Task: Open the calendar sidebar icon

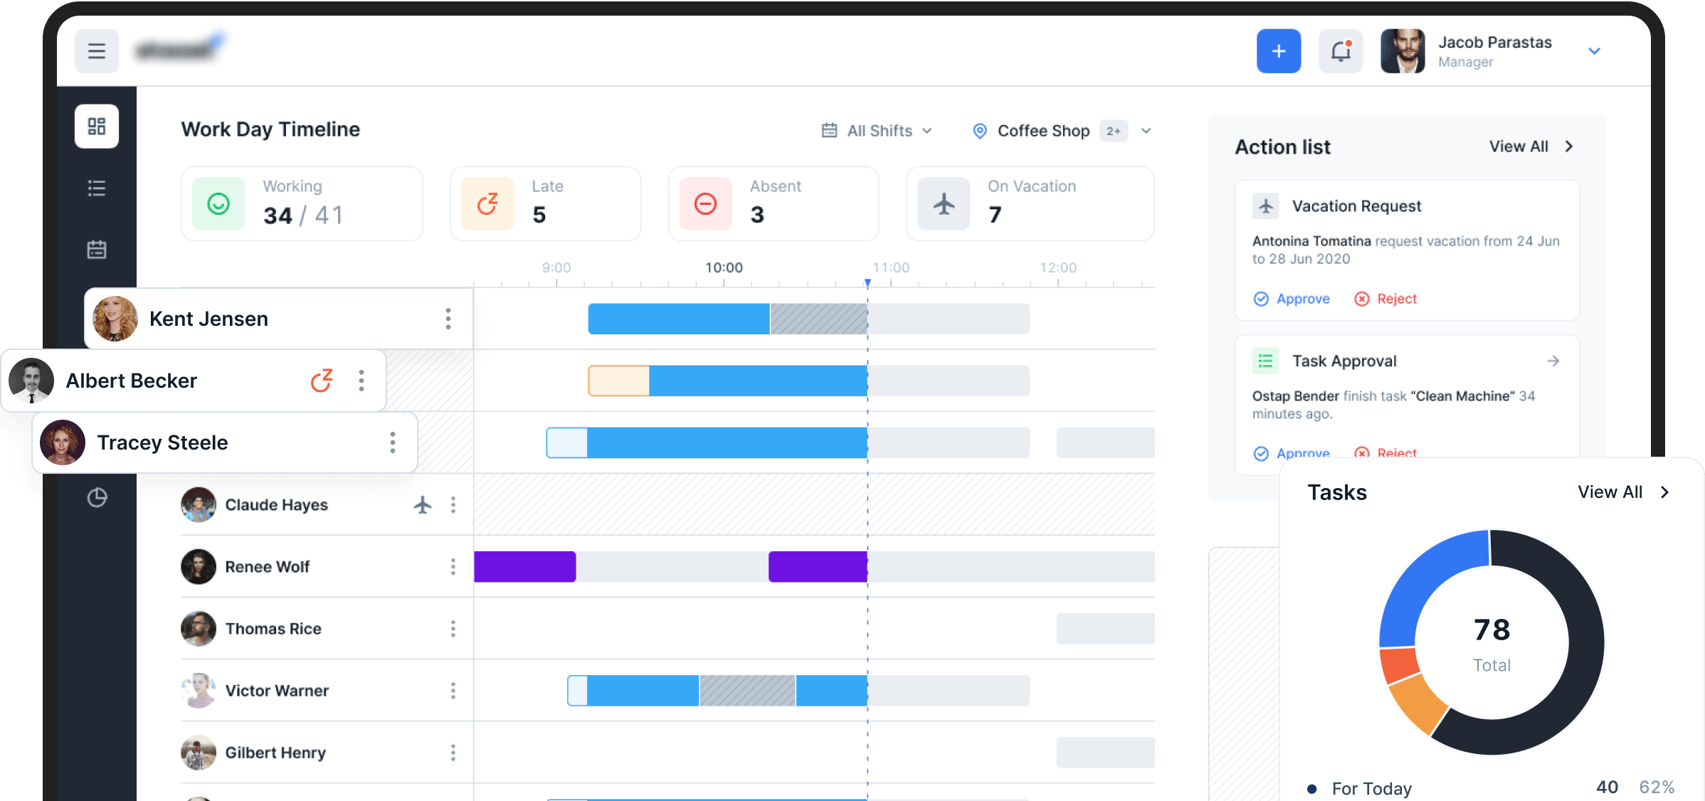Action: 97,250
